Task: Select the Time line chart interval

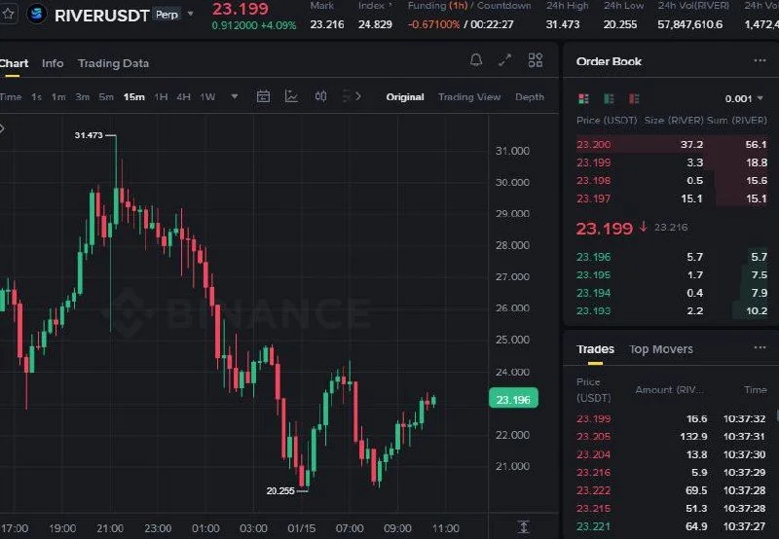Action: tap(11, 97)
